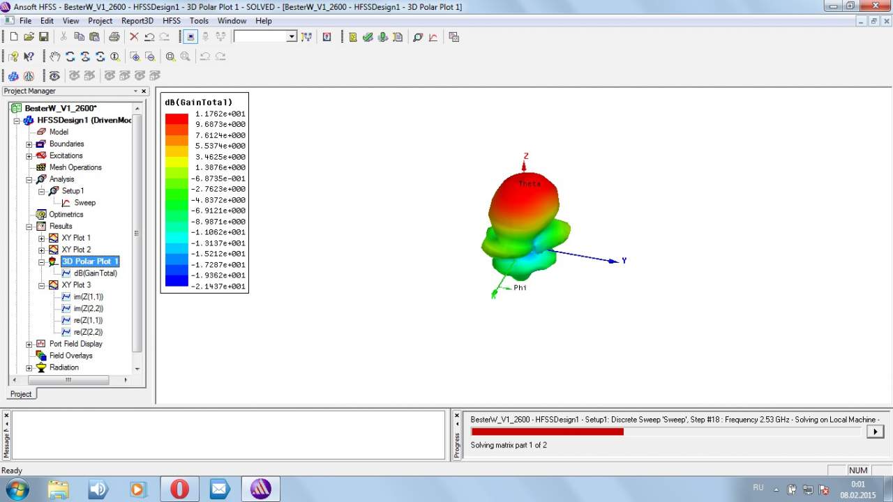893x502 pixels.
Task: Open the Opera browser from taskbar
Action: point(179,489)
